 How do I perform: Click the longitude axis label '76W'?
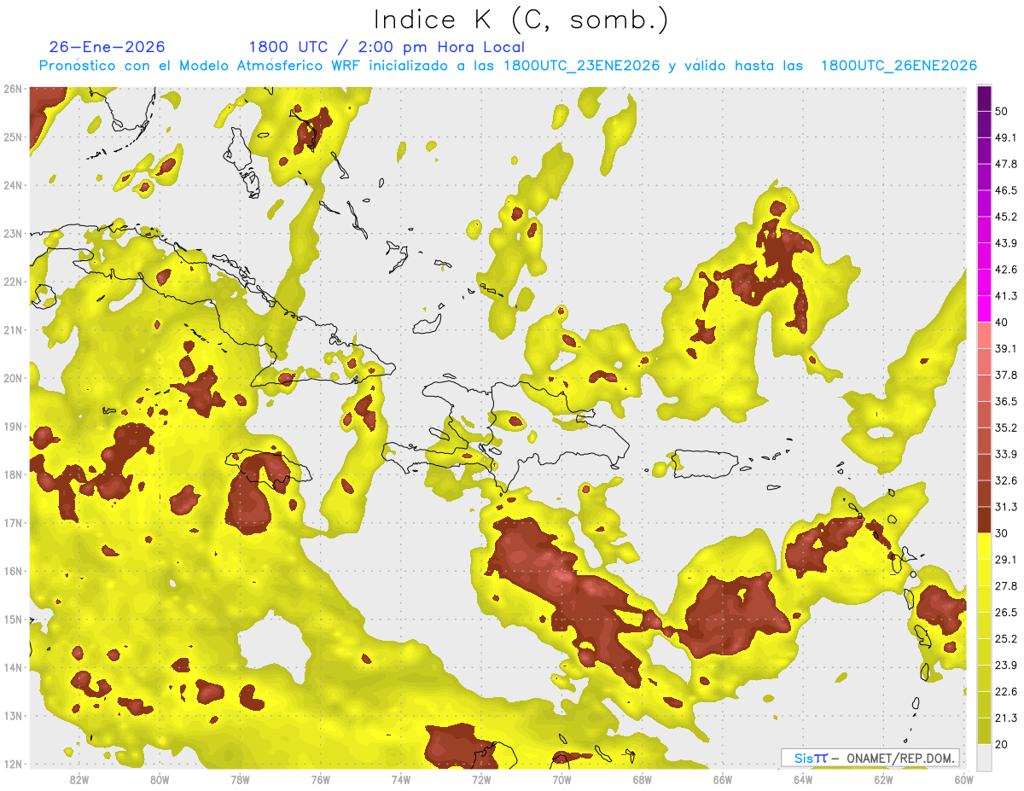pos(320,780)
